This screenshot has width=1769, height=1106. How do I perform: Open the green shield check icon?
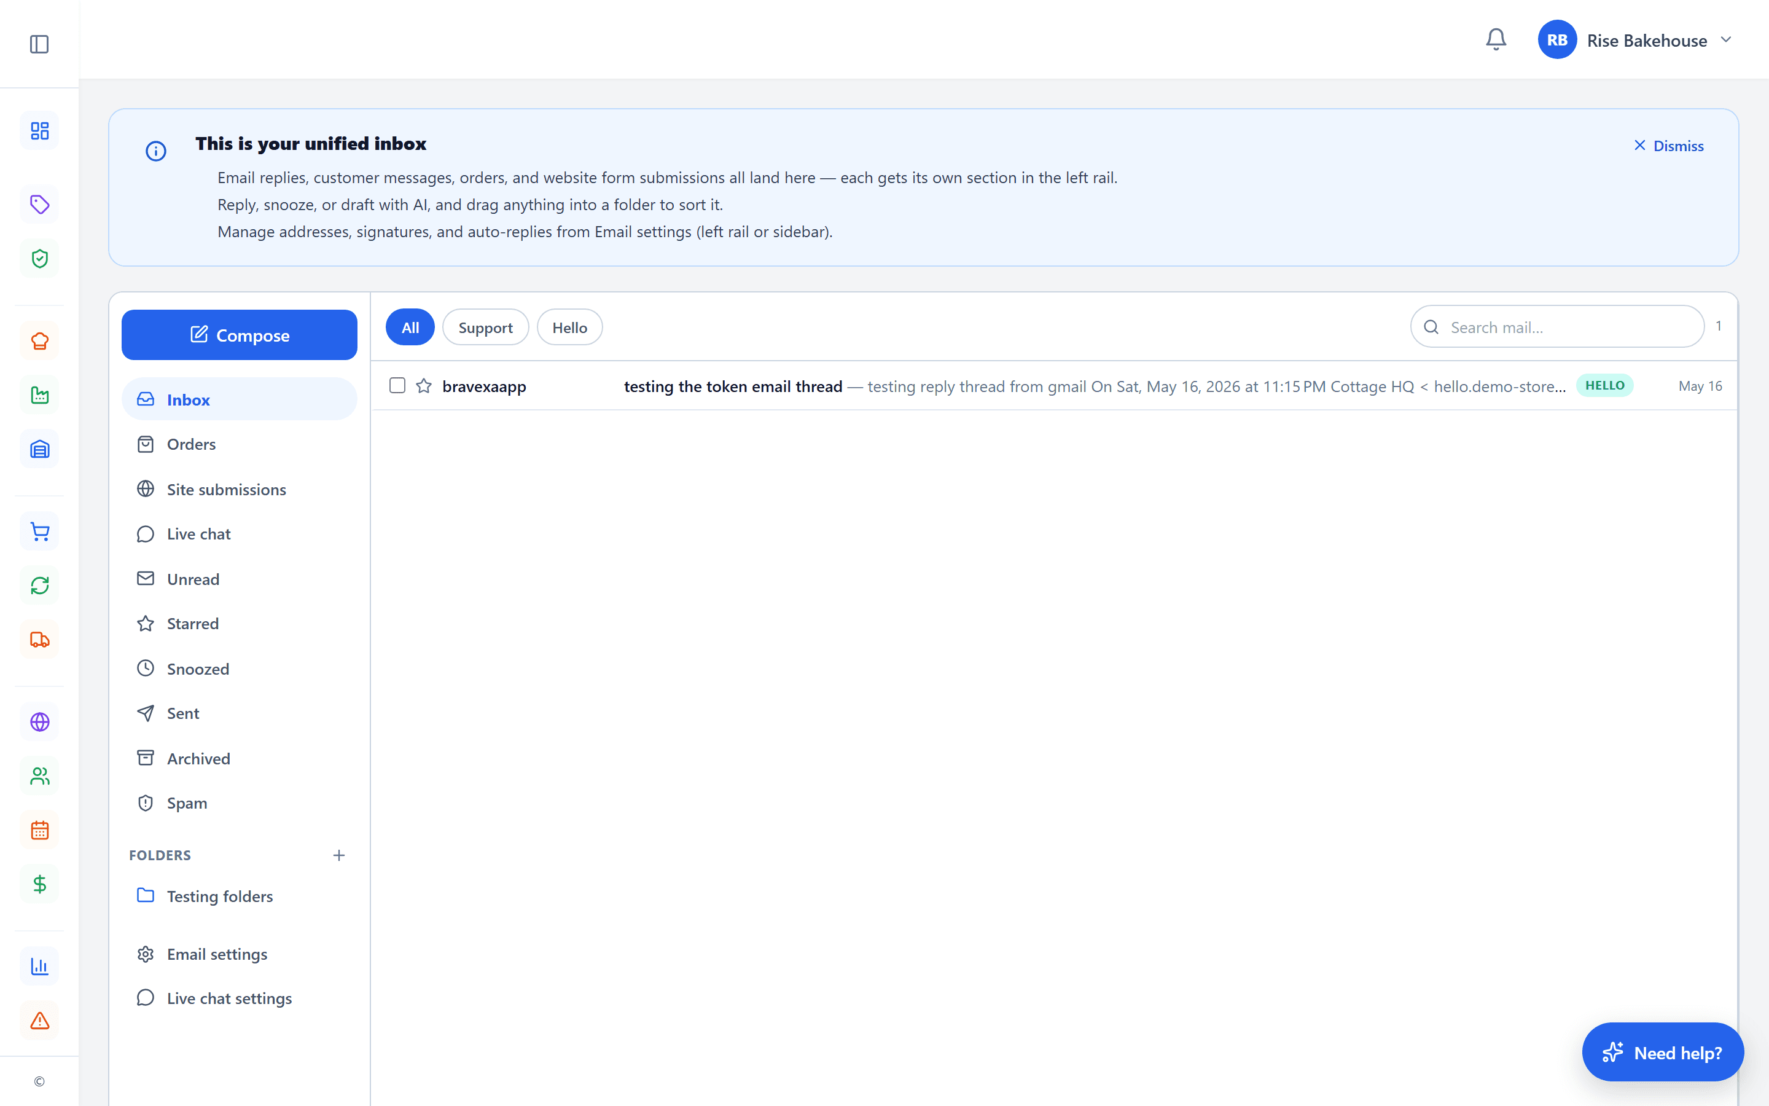39,258
